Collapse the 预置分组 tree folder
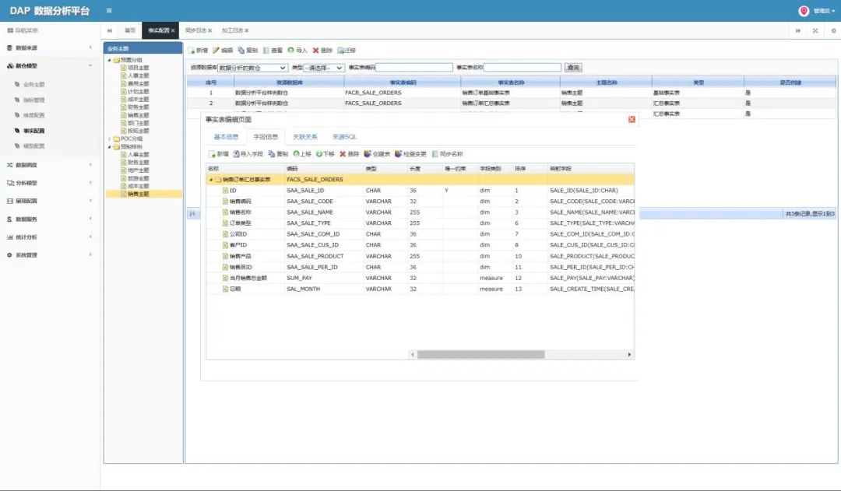Viewport: 841px width, 491px height. pyautogui.click(x=109, y=60)
